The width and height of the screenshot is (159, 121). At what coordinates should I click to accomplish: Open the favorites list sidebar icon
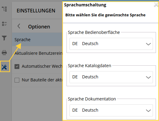point(4,24)
